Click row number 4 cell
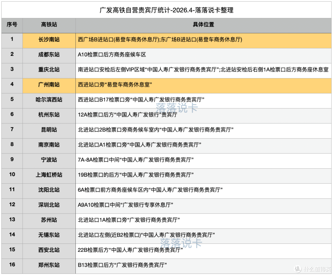Viewport: 334px width, 276px height. (x=12, y=86)
